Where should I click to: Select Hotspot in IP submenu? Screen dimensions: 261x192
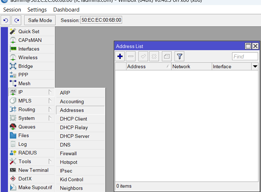(x=80, y=162)
